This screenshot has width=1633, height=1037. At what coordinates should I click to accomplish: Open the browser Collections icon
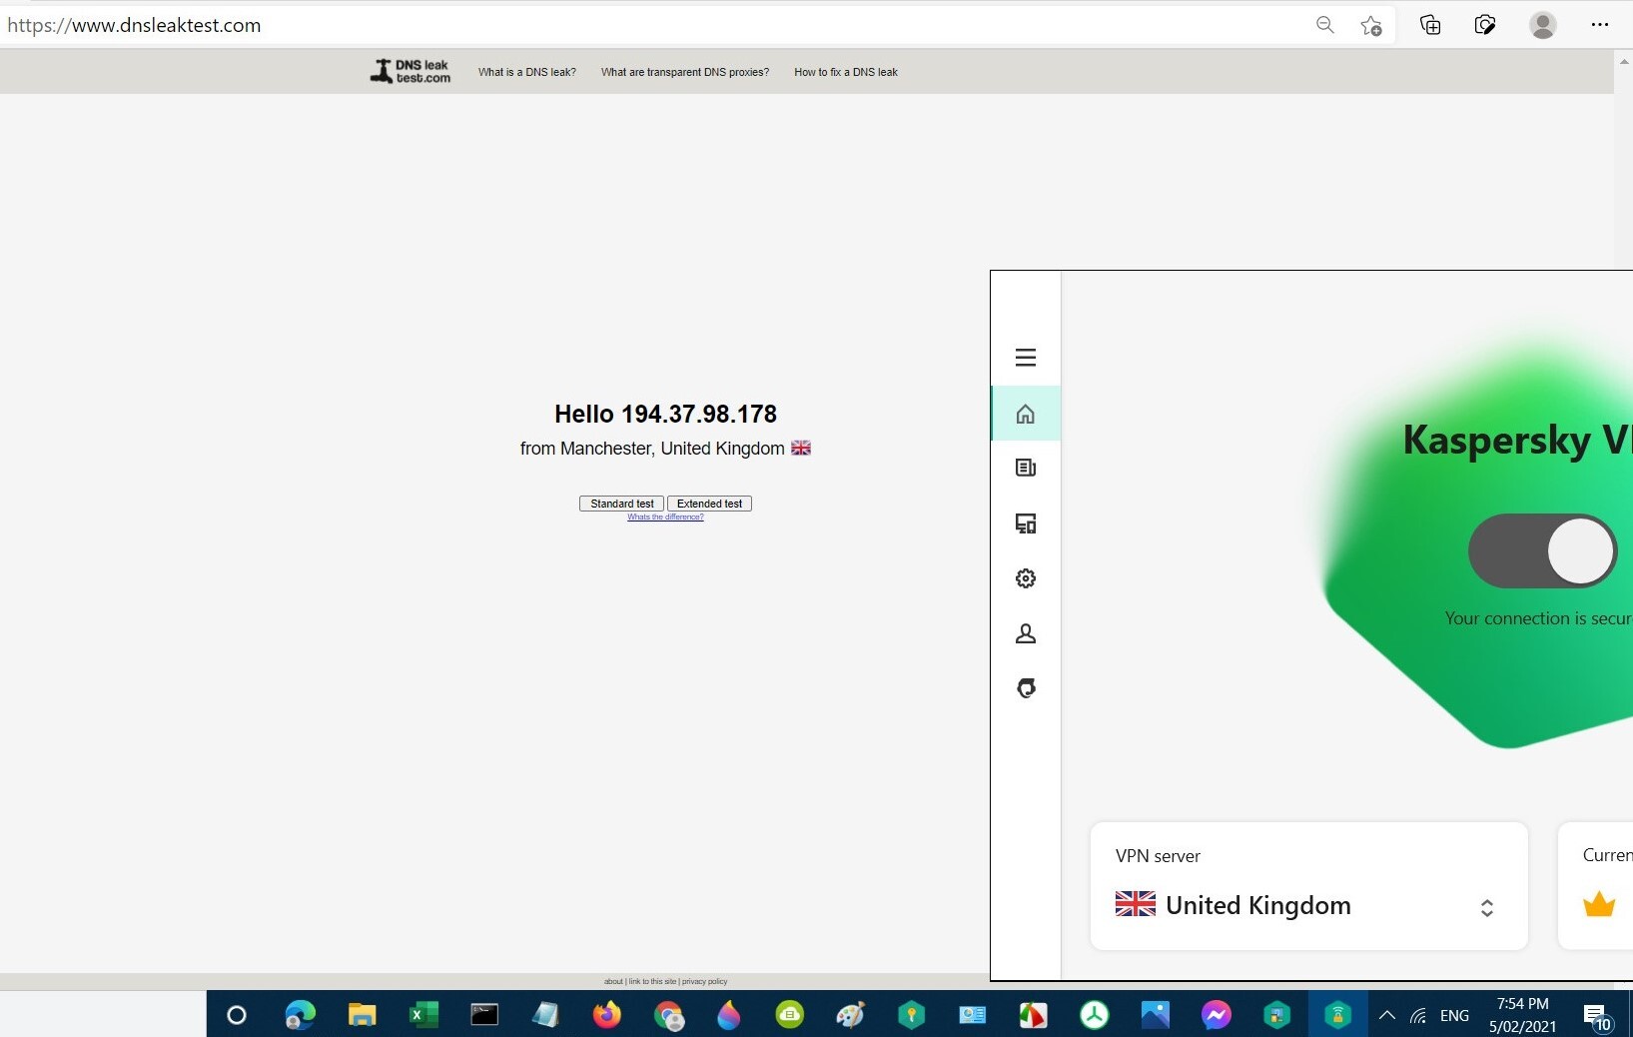click(1430, 25)
